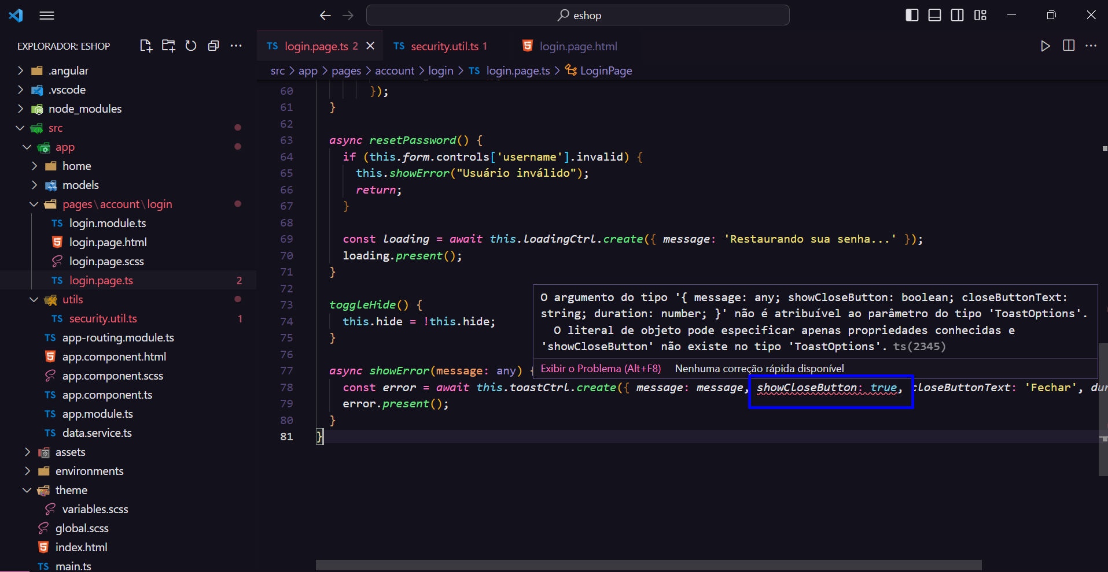Image resolution: width=1108 pixels, height=572 pixels.
Task: Open variables.scss in theme folder
Action: pos(95,509)
